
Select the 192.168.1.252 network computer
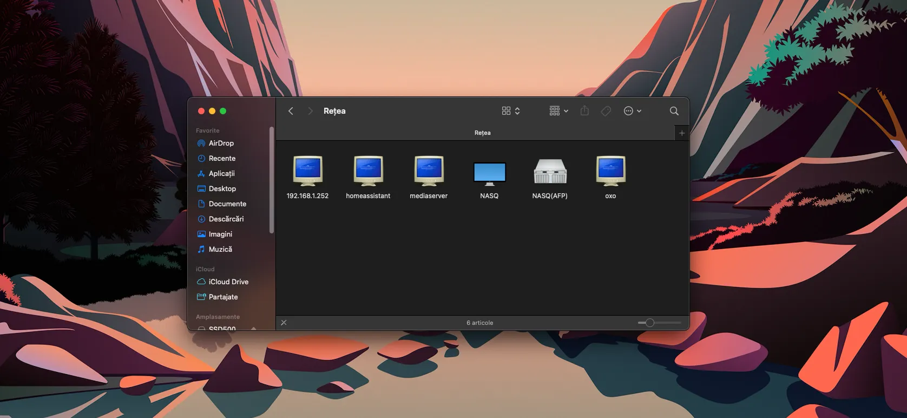307,172
